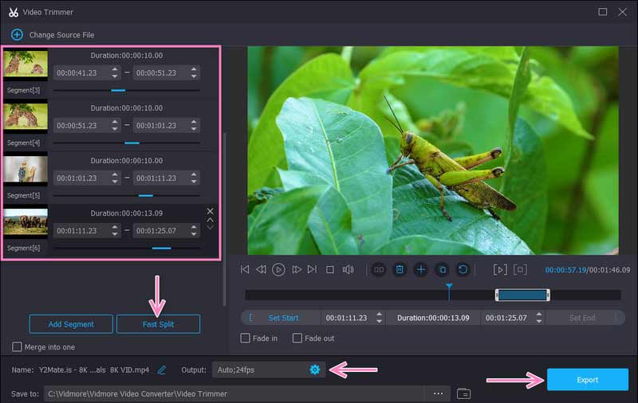Enable the Fade out checkbox
The image size is (638, 403).
click(x=297, y=338)
